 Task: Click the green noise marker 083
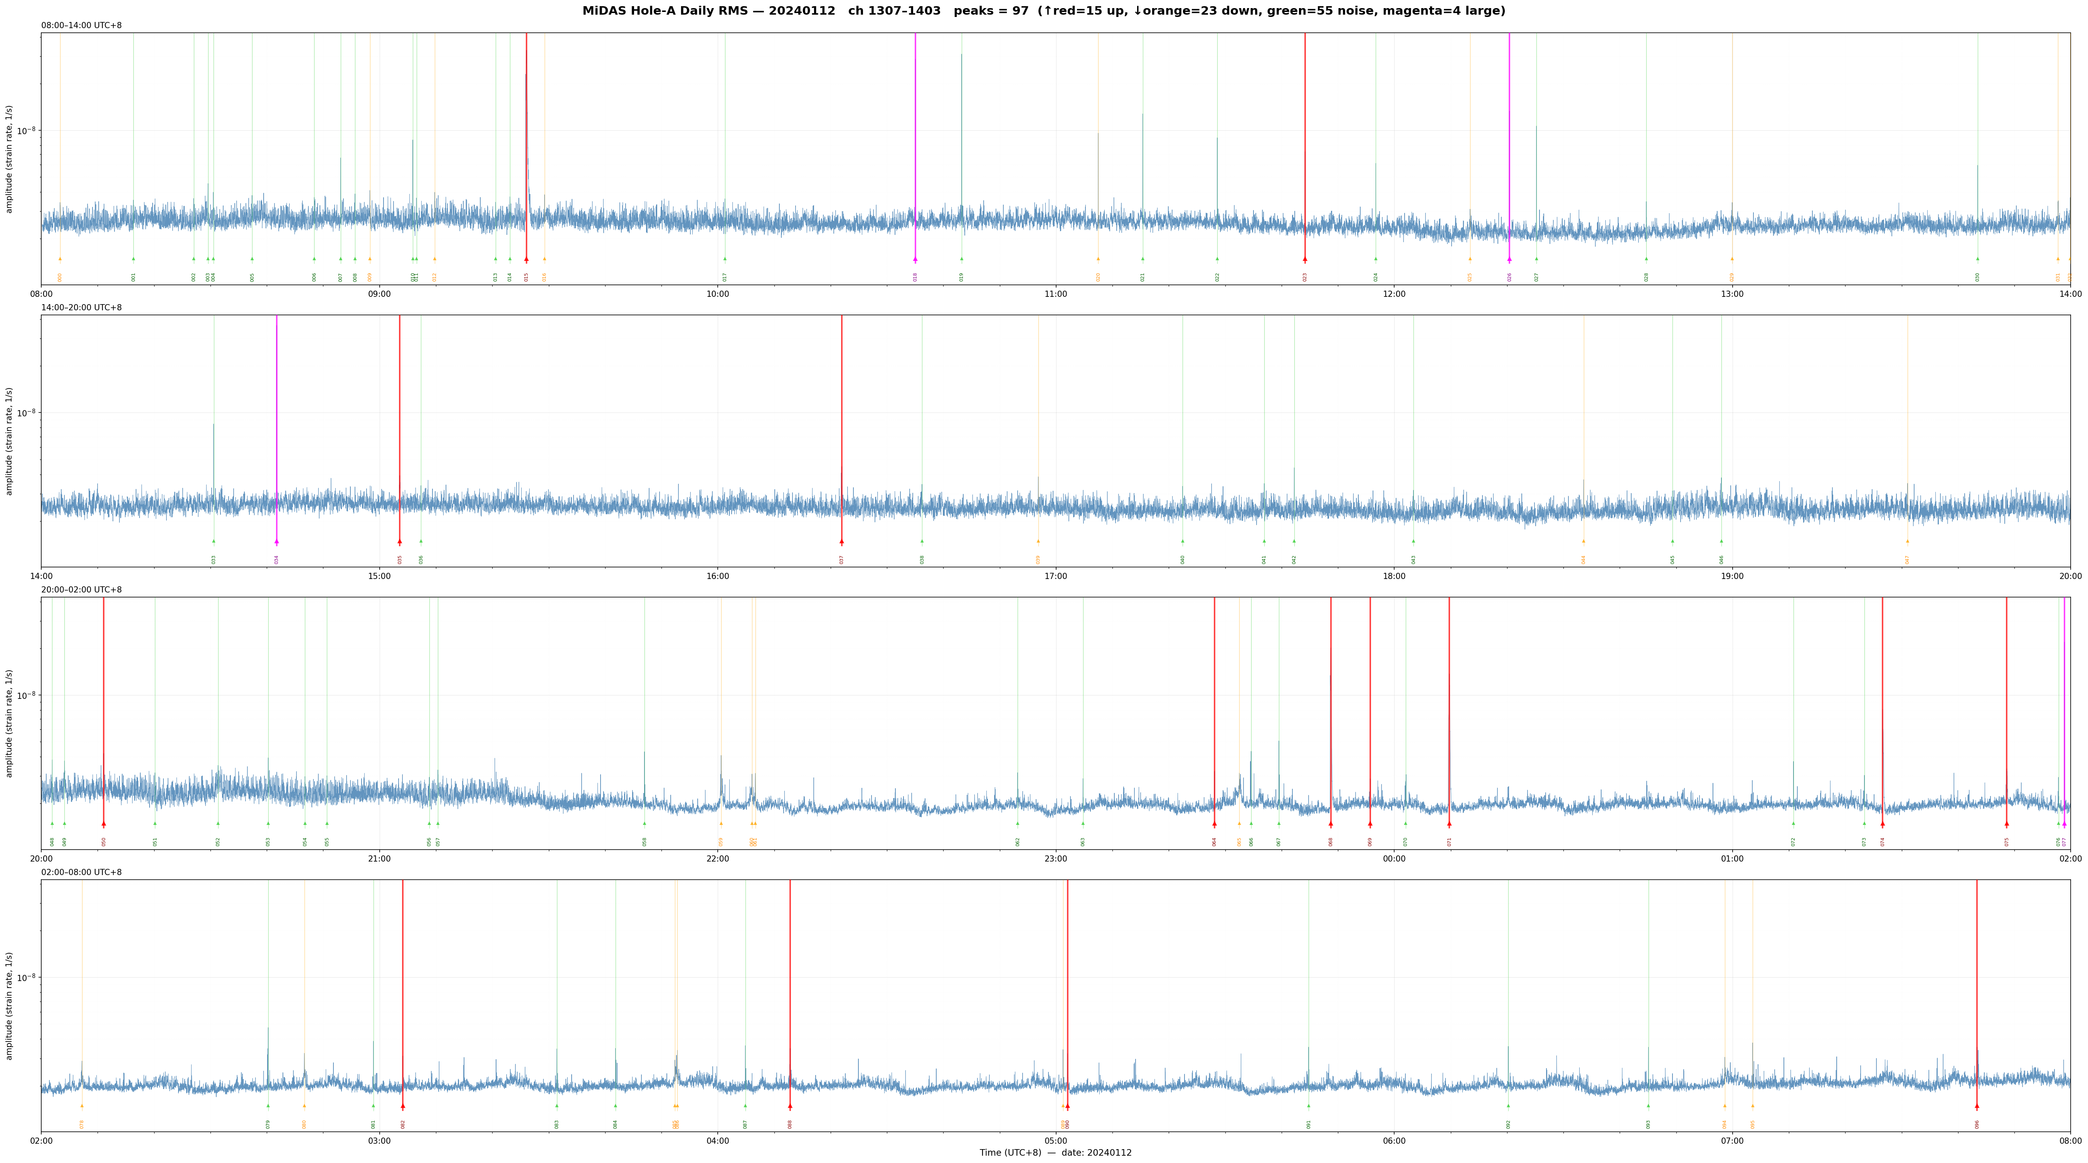557,1106
